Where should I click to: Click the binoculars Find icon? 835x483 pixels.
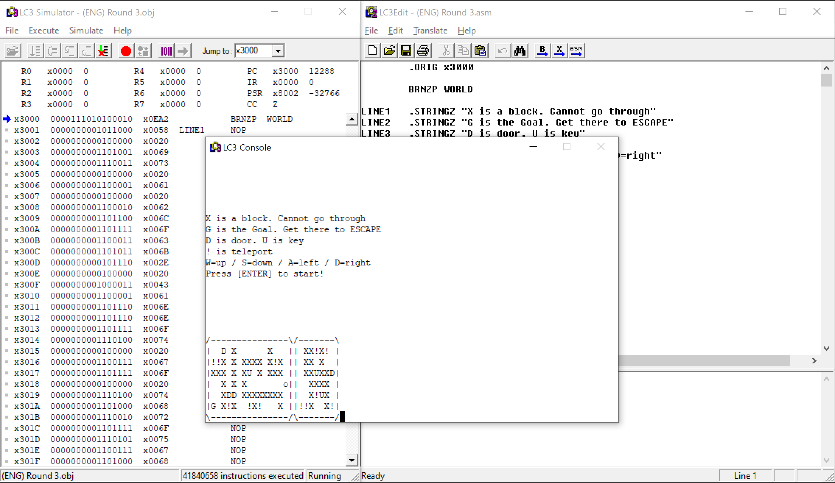520,51
